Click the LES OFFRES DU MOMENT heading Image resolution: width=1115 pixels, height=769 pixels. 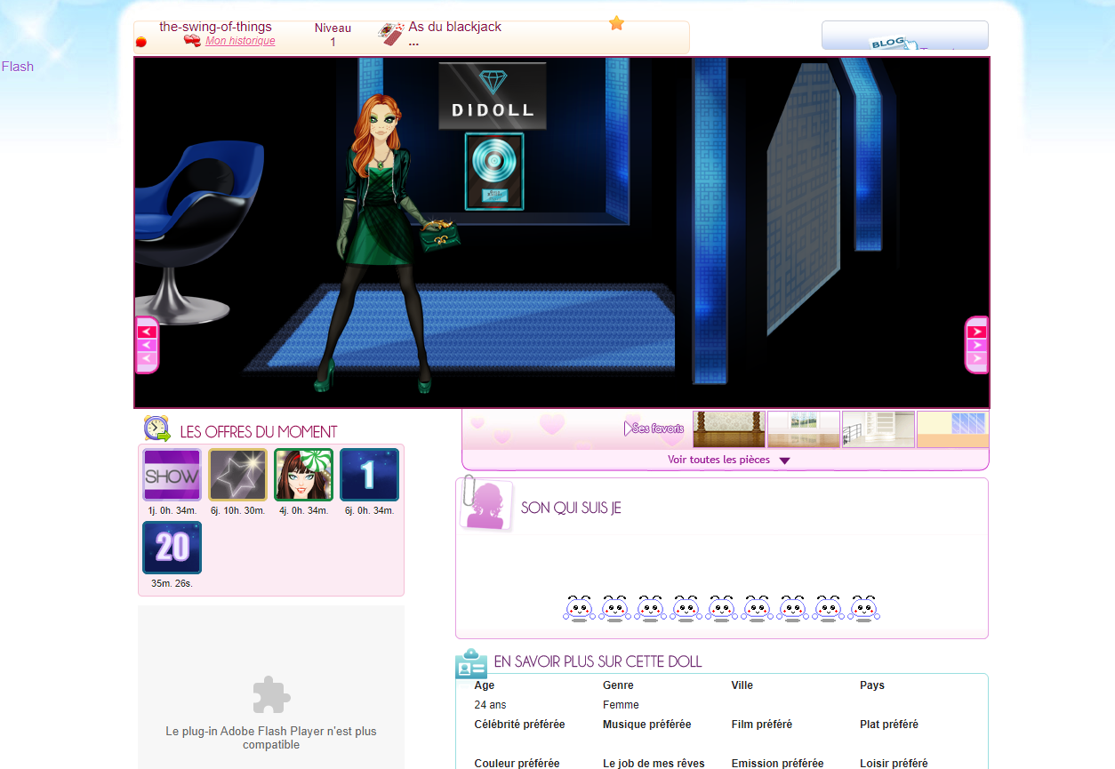pos(259,432)
